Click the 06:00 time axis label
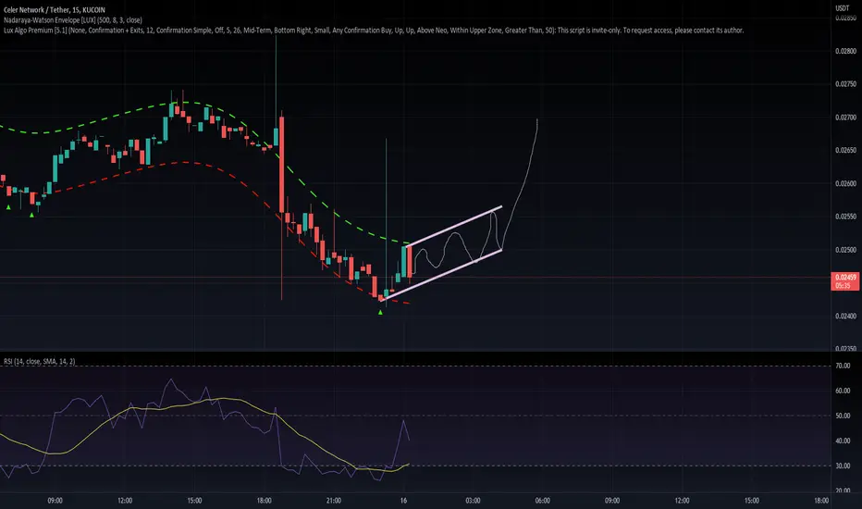The height and width of the screenshot is (509, 862). click(543, 501)
